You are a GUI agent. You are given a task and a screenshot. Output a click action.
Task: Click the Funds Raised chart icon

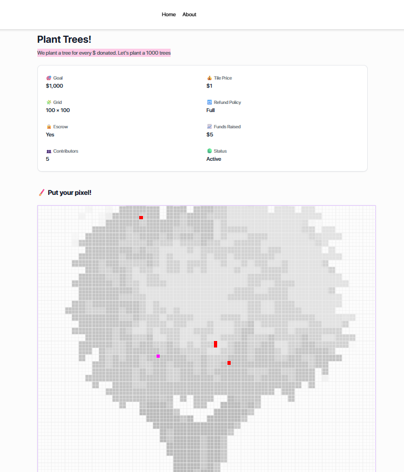point(210,127)
